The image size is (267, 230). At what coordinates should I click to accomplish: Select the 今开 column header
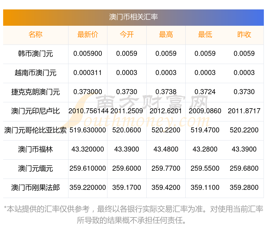pos(127,35)
